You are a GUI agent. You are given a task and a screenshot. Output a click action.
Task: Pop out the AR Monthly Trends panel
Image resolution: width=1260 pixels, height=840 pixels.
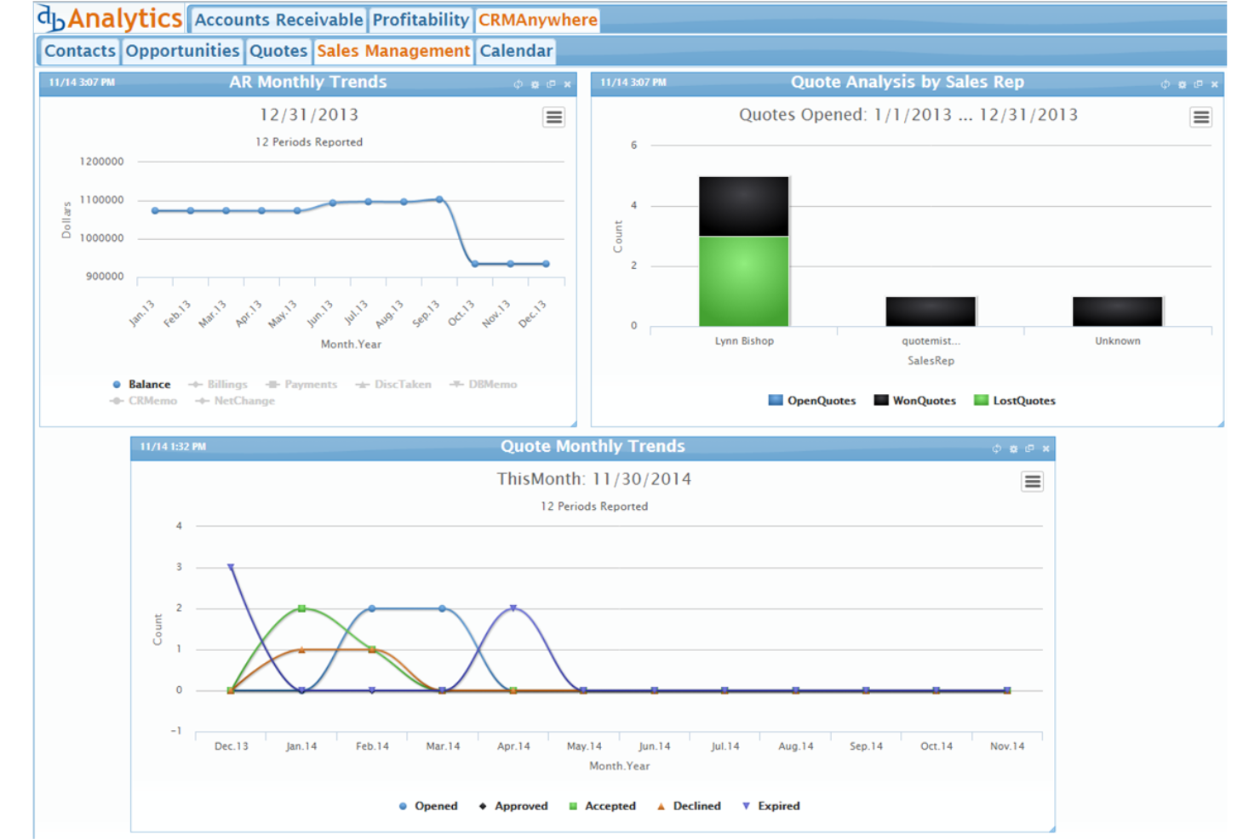pos(551,84)
